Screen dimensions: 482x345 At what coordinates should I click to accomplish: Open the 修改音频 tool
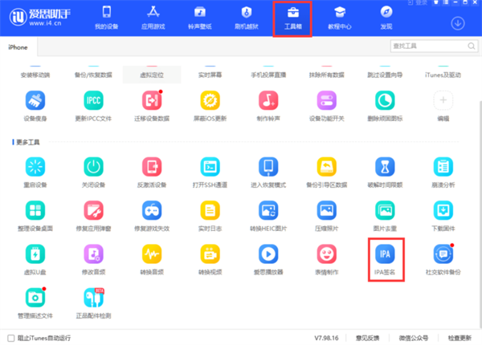point(93,254)
